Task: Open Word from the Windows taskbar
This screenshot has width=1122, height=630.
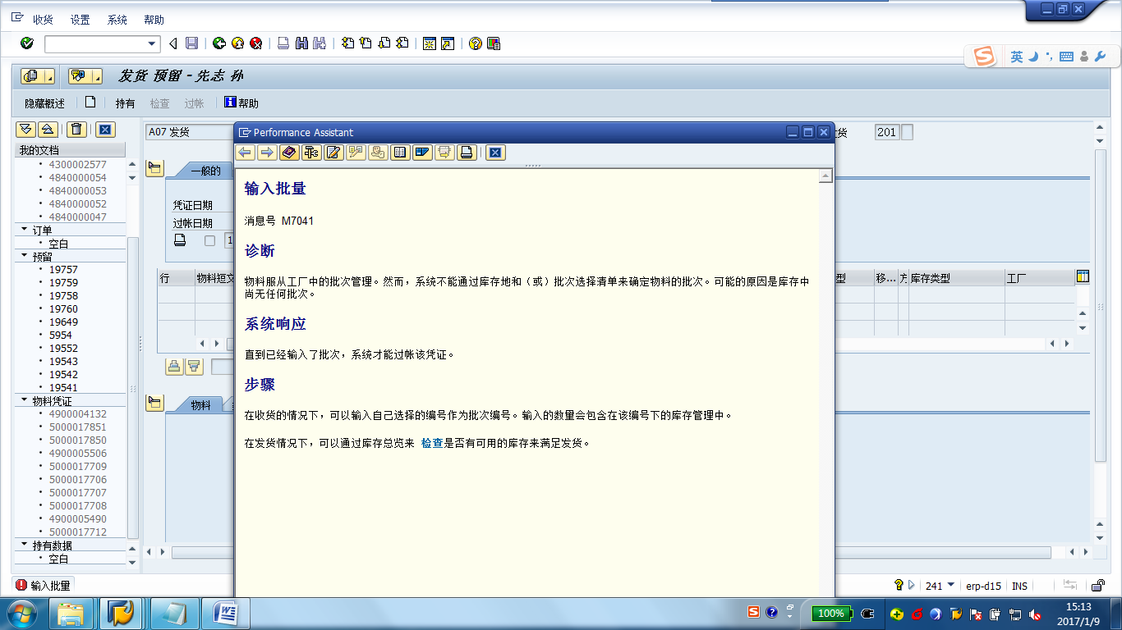Action: point(225,613)
